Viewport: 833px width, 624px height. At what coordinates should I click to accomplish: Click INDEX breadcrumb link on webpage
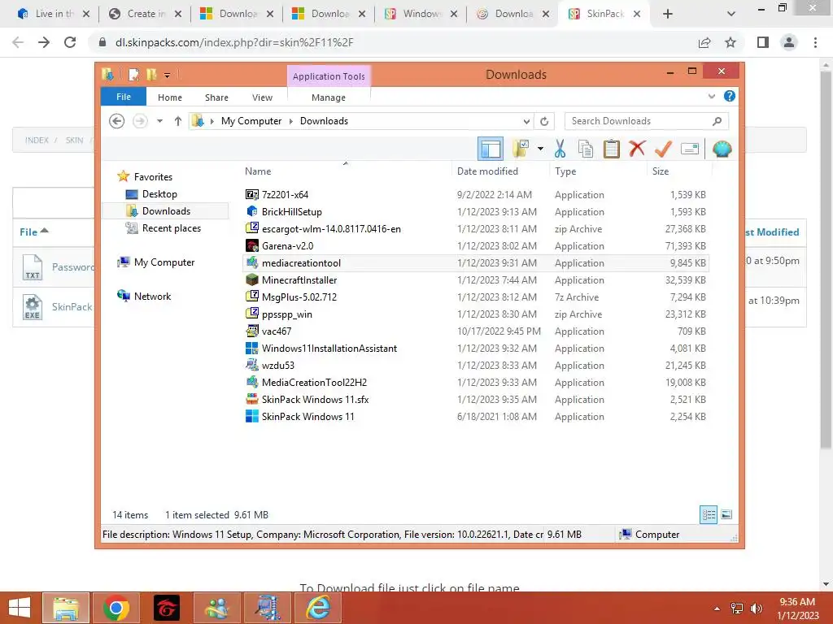click(x=37, y=140)
